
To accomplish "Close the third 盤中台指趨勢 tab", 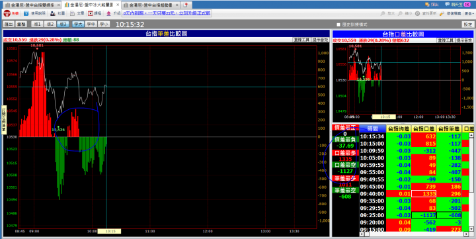I will click(x=177, y=5).
